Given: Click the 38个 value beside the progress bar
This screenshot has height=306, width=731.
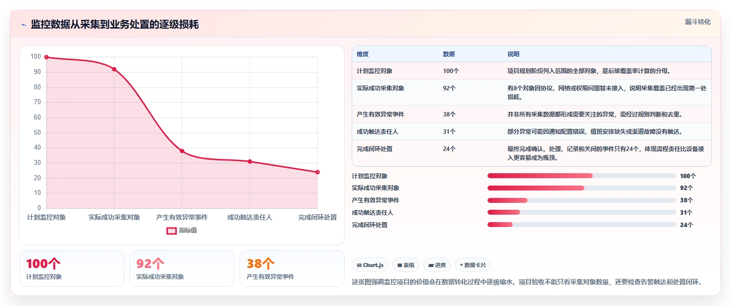Looking at the screenshot, I should coord(687,200).
